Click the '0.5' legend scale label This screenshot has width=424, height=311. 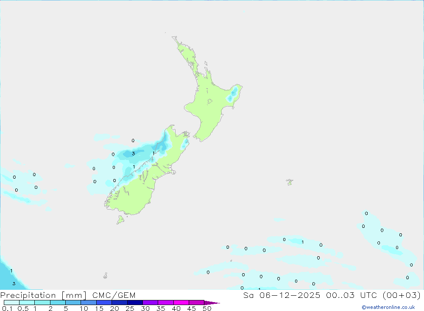tap(23, 308)
